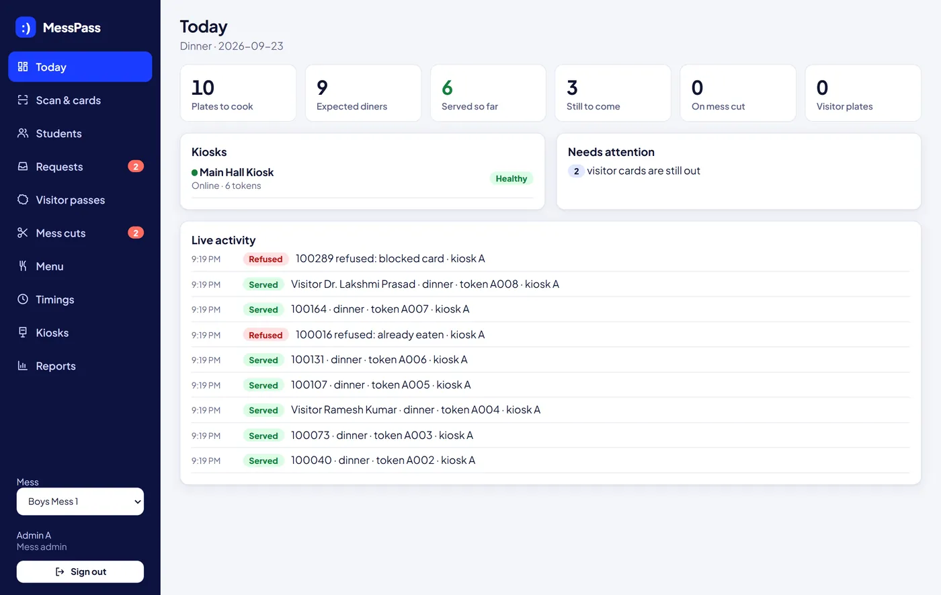The image size is (941, 595).
Task: Click the Kiosks panel heading
Action: 209,152
